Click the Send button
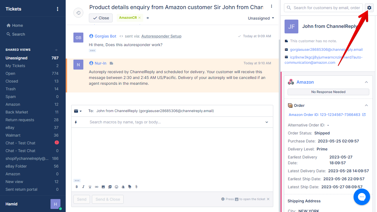 [x=82, y=199]
